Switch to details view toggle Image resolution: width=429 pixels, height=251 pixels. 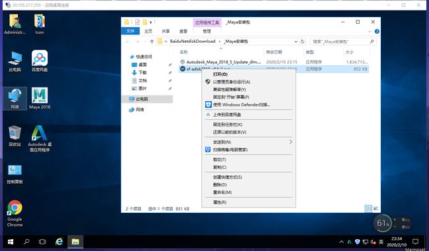(x=368, y=209)
